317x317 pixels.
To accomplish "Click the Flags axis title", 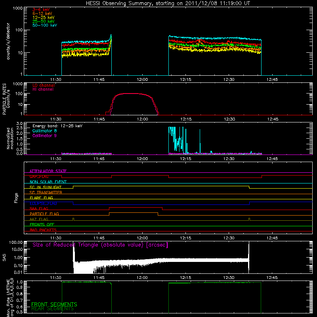I will point(16,198).
